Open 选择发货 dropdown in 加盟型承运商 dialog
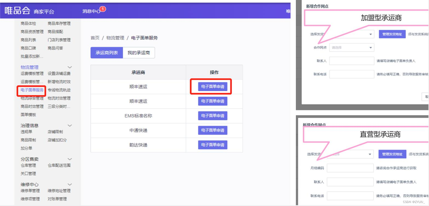This screenshot has height=206, width=429. (352, 34)
